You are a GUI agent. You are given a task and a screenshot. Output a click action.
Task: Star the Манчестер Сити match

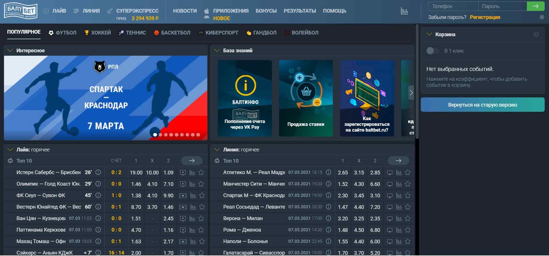coord(408,184)
